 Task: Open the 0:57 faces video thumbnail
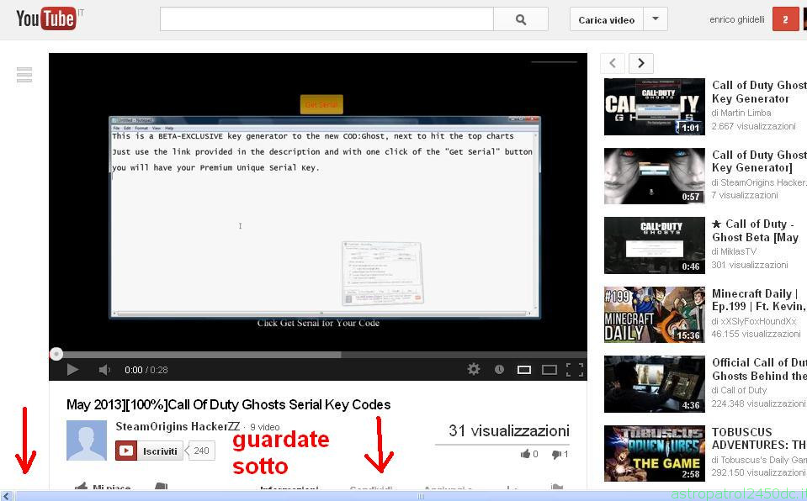[655, 176]
